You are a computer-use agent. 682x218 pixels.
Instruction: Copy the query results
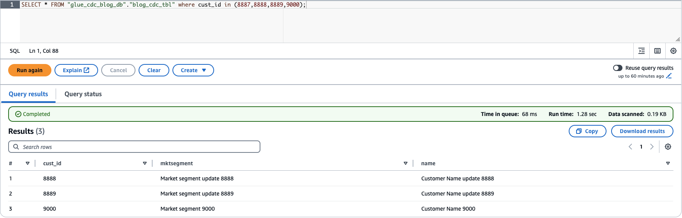point(587,131)
